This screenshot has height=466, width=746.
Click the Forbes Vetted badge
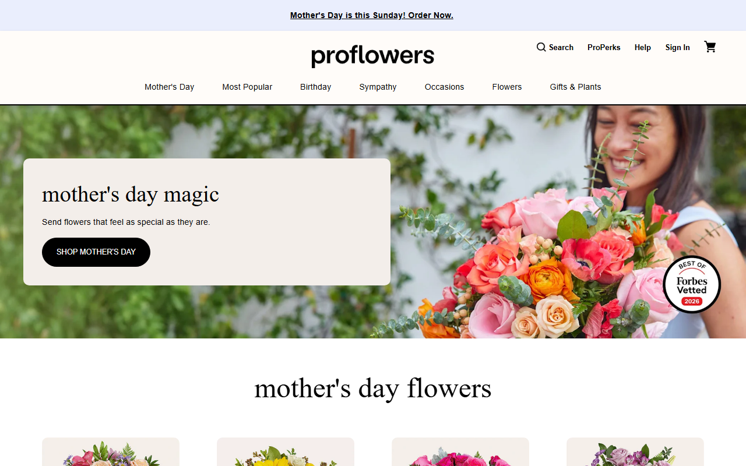[692, 284]
